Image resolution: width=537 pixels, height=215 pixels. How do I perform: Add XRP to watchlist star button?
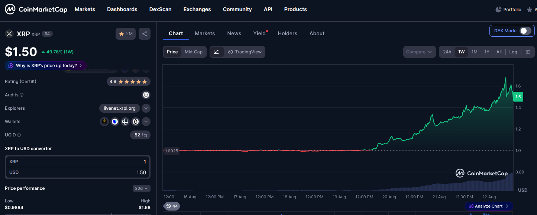point(126,34)
